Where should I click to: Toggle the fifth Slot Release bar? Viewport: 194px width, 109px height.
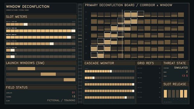click(182, 94)
